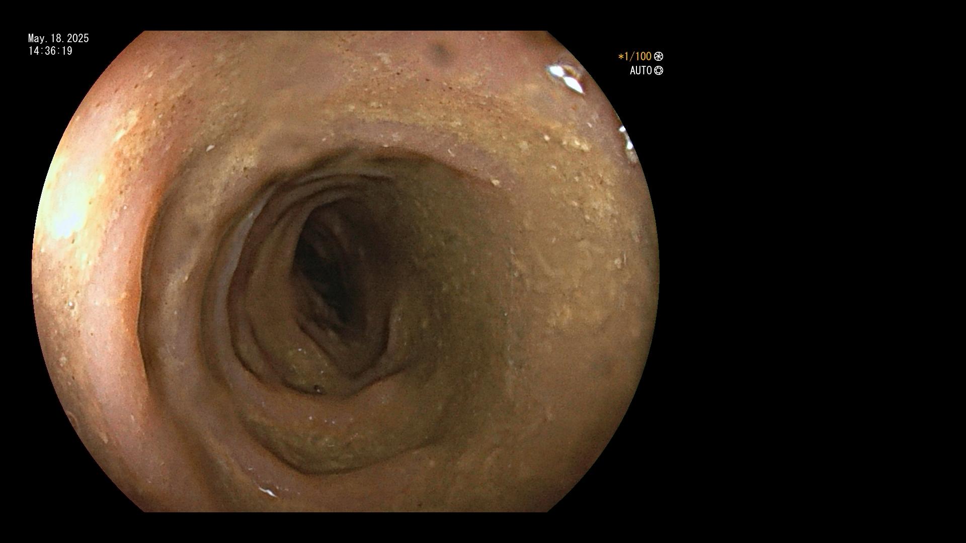
Task: Click the shutter icon beside 1/100
Action: [659, 56]
